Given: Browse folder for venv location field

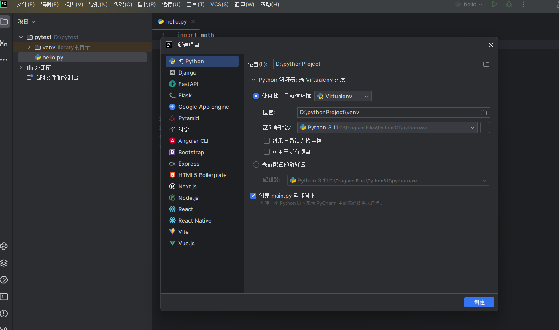Looking at the screenshot, I should 484,113.
